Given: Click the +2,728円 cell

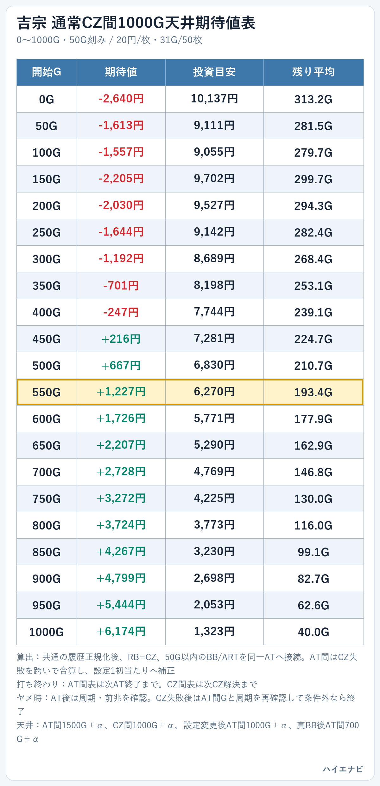Looking at the screenshot, I should [121, 472].
